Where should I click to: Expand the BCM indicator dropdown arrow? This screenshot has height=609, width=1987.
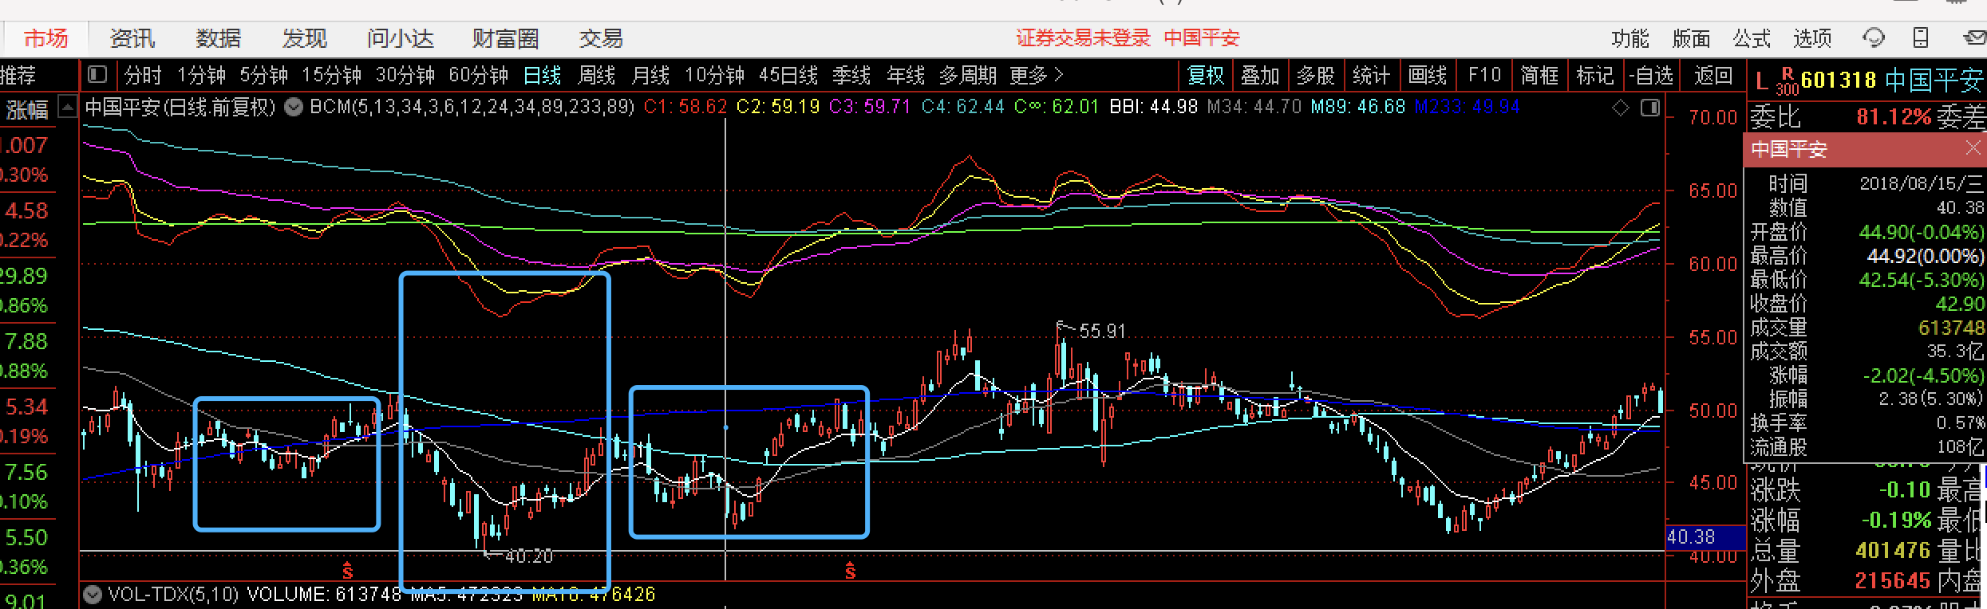[294, 107]
